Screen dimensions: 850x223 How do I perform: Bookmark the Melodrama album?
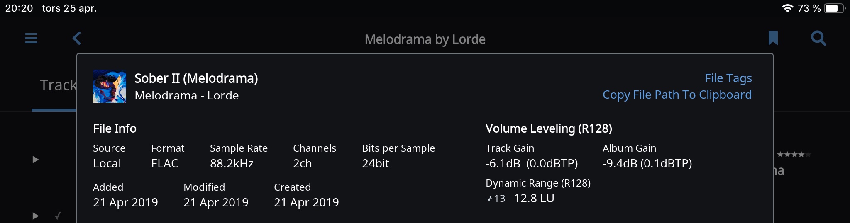(773, 38)
